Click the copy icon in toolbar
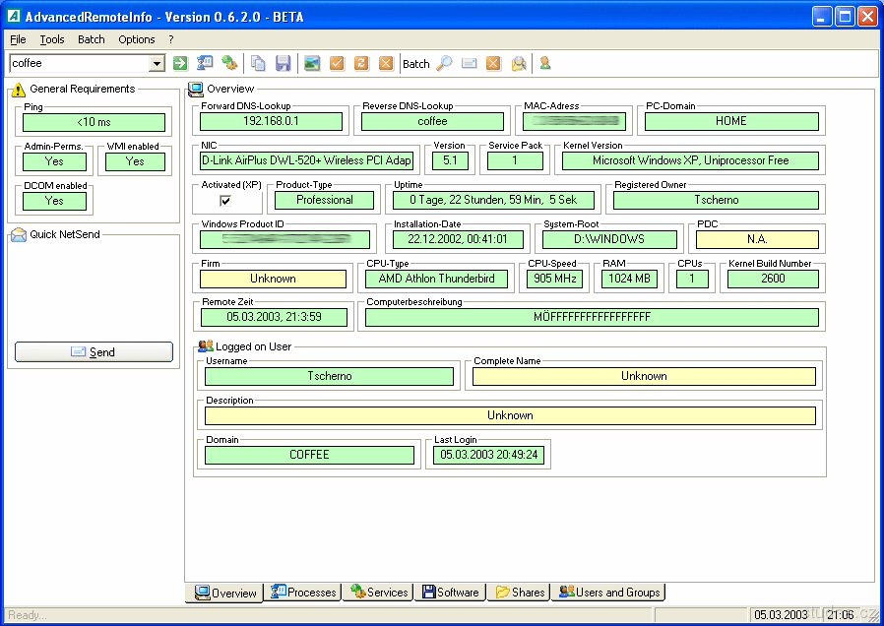 click(x=258, y=64)
